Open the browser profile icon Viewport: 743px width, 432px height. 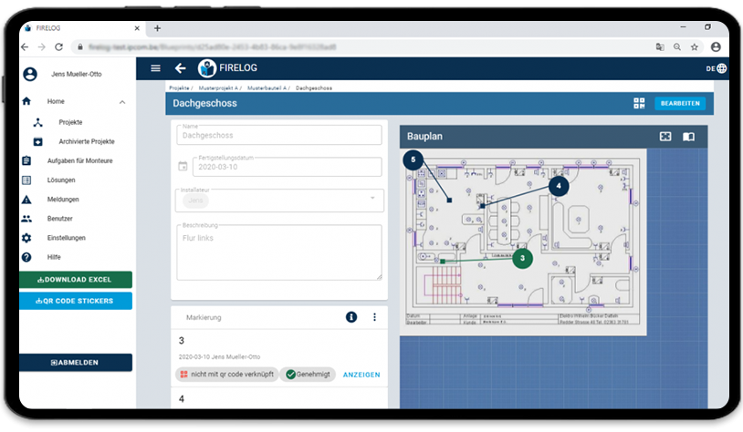point(716,46)
